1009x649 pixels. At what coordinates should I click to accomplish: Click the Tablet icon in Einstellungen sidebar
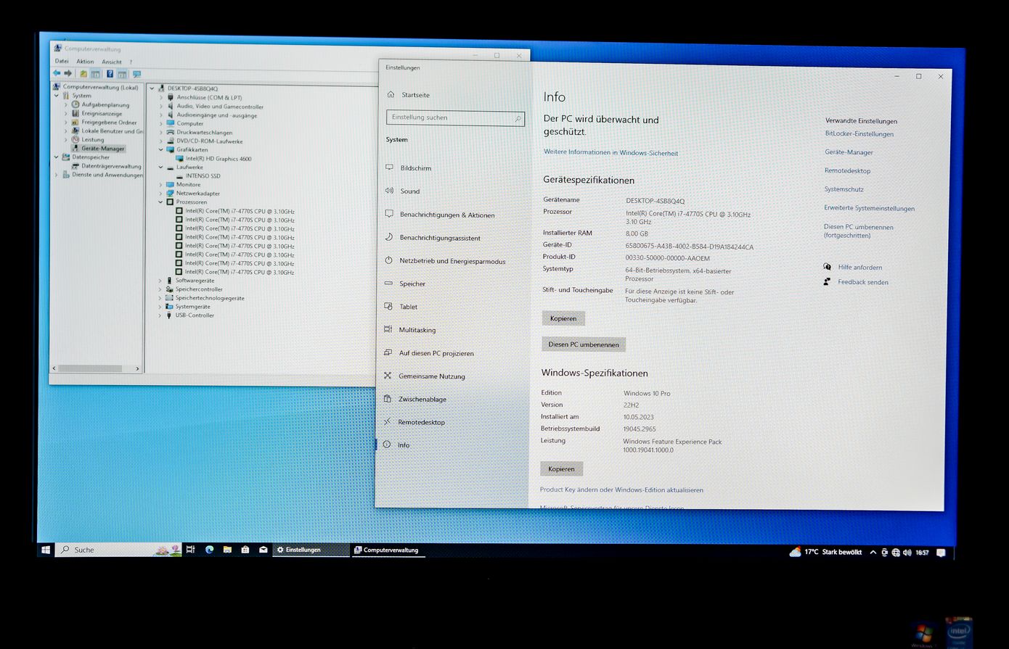[388, 307]
